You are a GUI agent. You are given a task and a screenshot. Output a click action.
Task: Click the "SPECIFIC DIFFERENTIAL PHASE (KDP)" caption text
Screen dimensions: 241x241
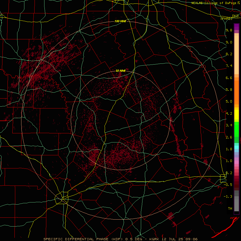(84, 239)
